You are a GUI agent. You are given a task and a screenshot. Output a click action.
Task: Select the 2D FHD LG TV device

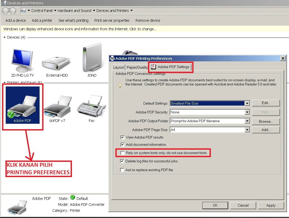pos(22,60)
